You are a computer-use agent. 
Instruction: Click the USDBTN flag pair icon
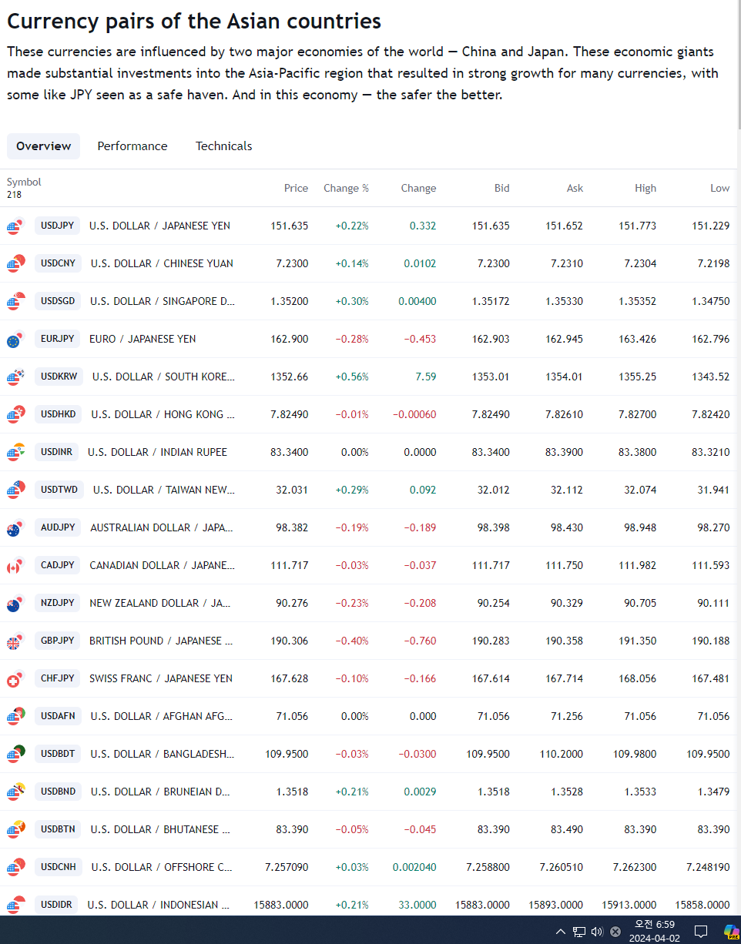(15, 830)
